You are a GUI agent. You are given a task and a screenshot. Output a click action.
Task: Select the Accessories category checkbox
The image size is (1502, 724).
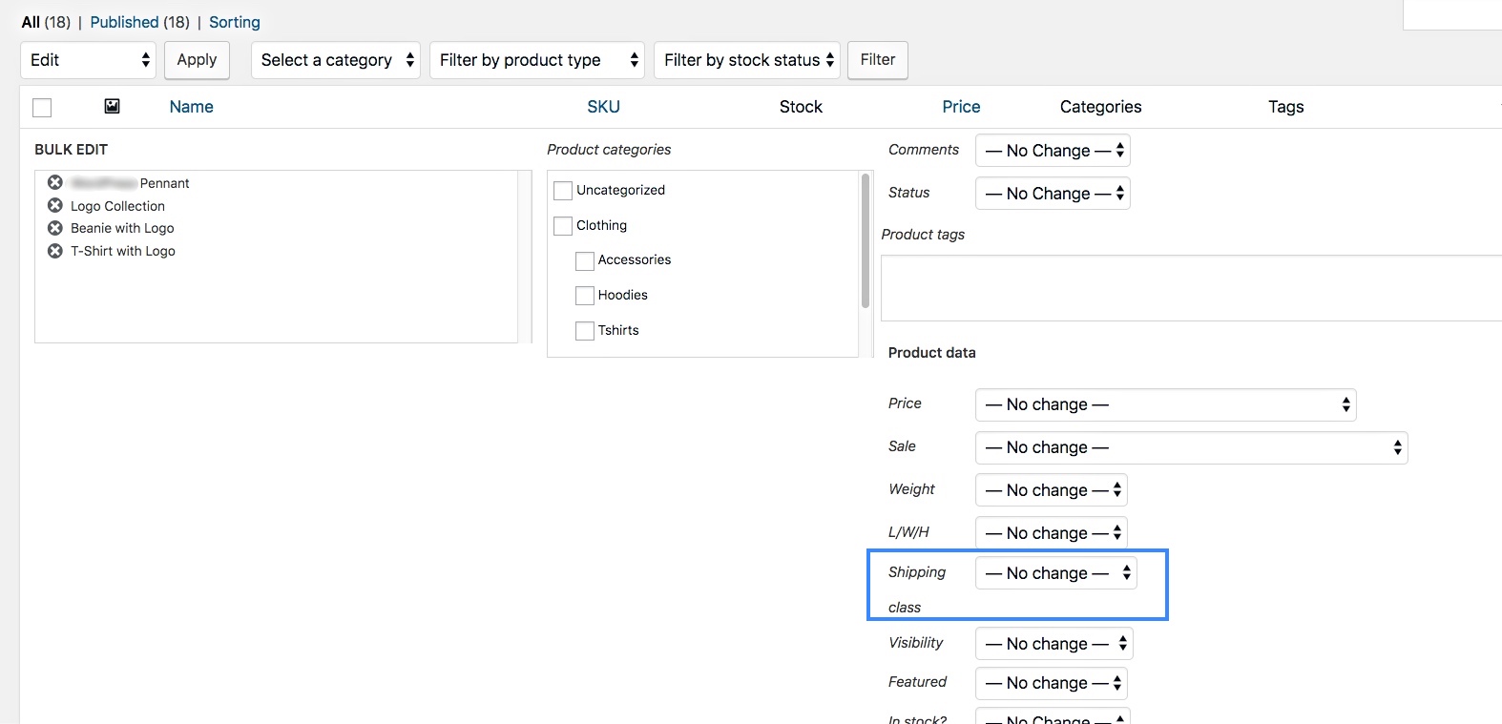tap(585, 260)
